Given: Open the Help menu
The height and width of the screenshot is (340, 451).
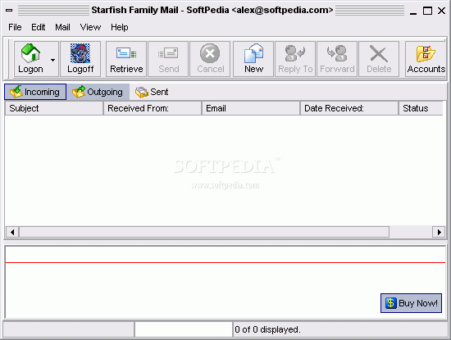Looking at the screenshot, I should [120, 27].
